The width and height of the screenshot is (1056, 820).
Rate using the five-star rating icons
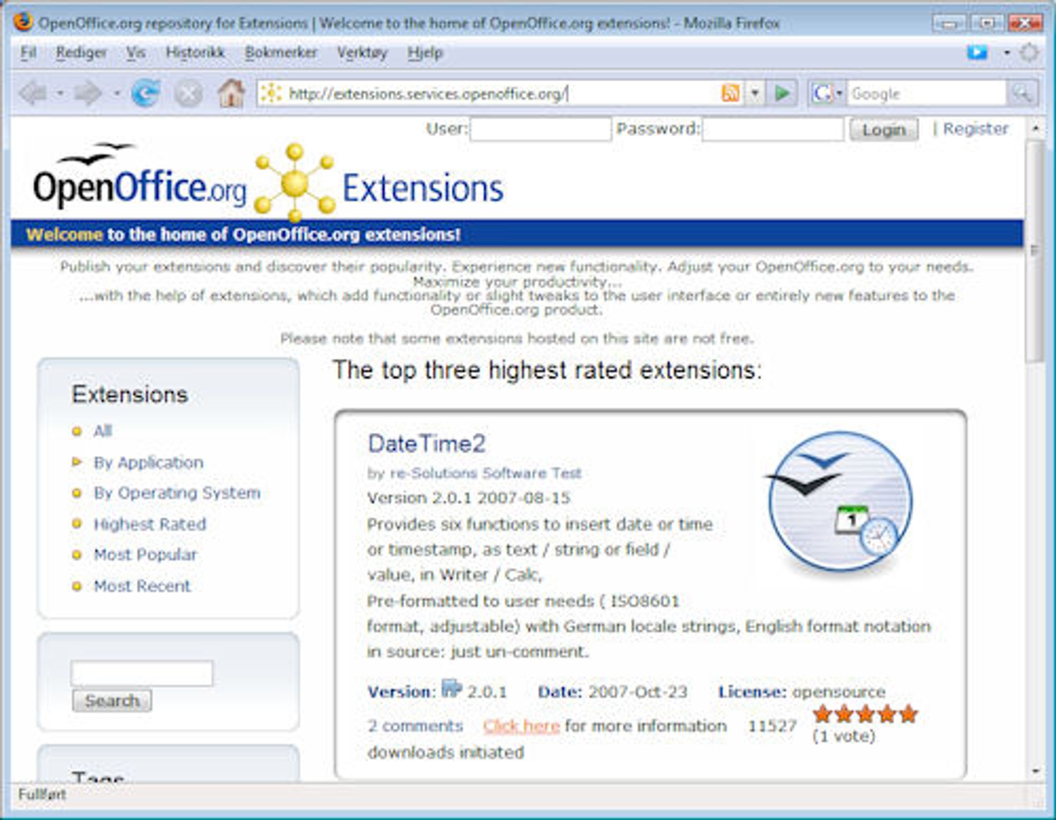point(866,714)
